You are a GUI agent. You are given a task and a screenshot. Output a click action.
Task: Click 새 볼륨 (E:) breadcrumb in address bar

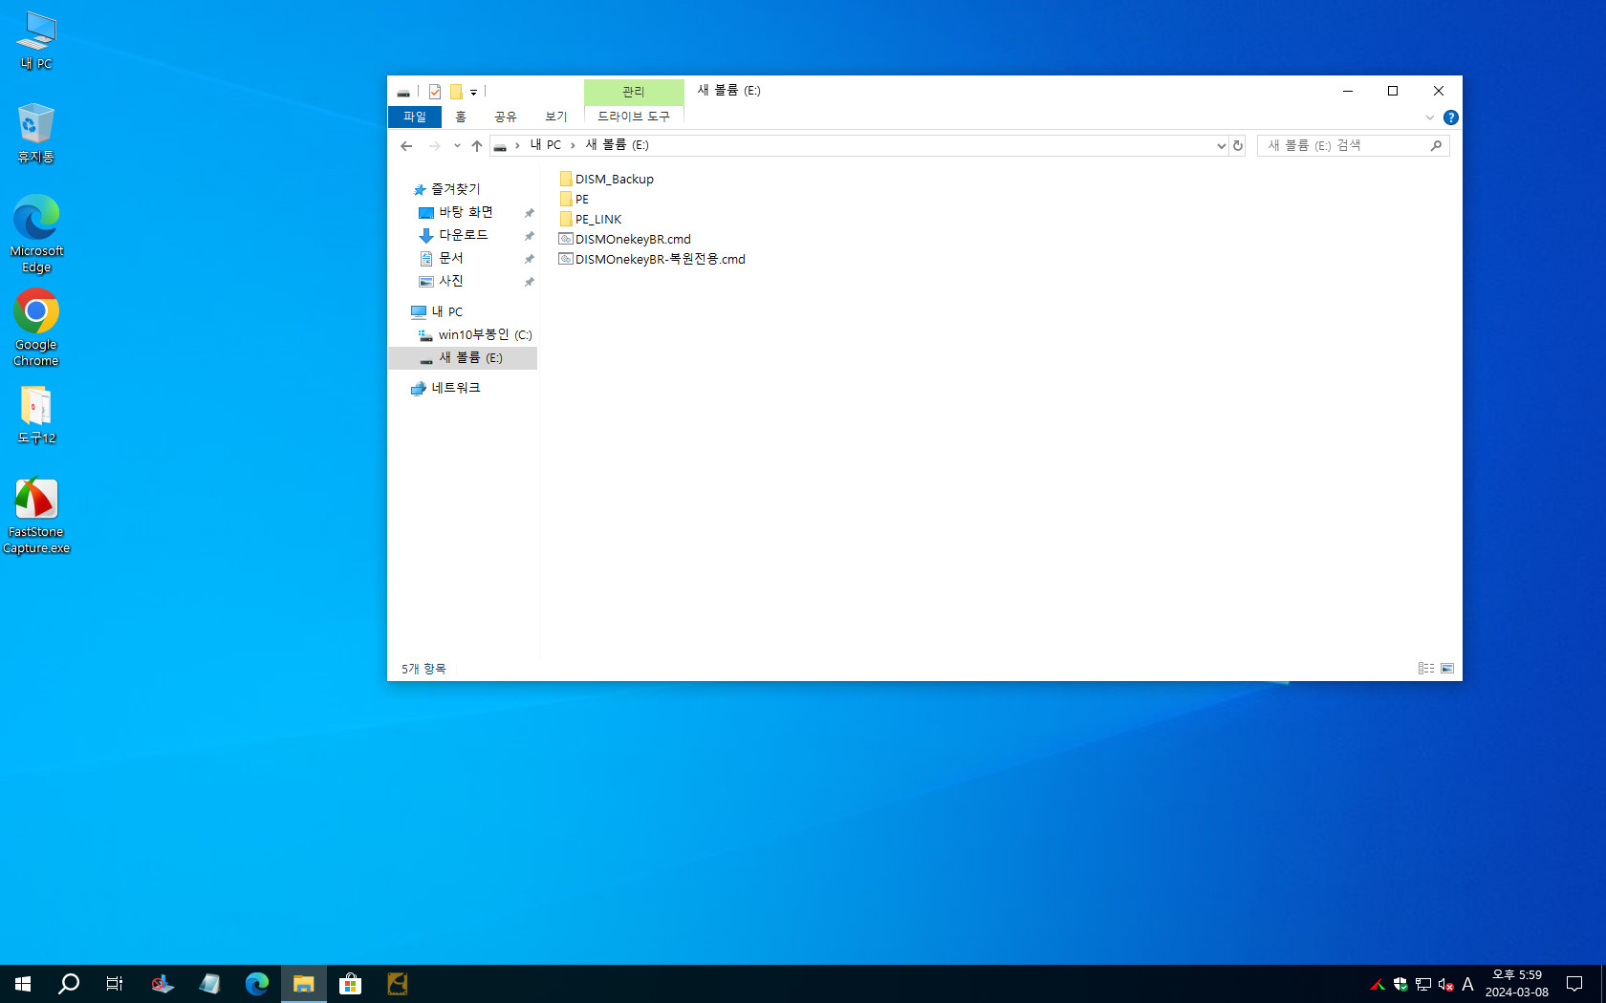(617, 145)
